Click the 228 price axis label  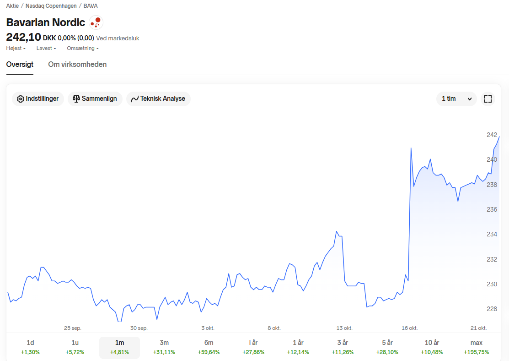point(492,309)
